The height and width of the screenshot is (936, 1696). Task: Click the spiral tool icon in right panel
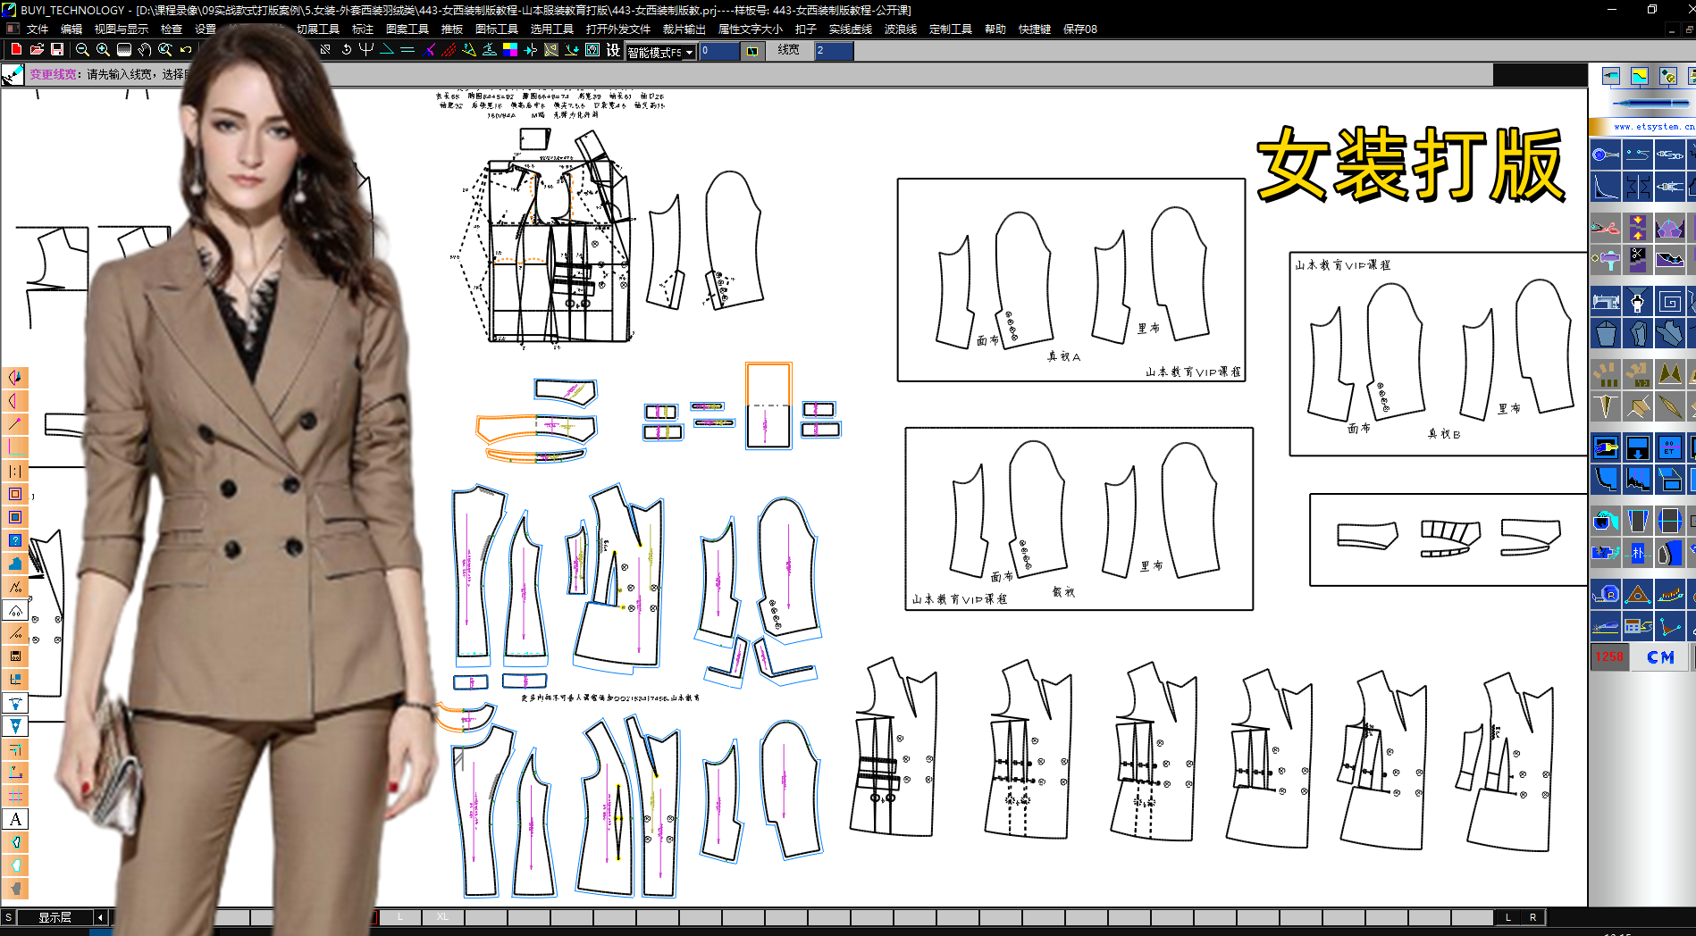(x=1670, y=302)
